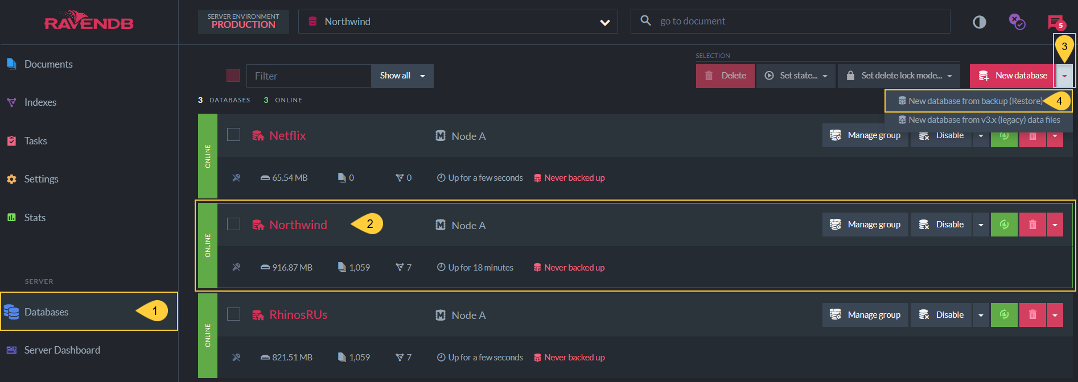Screen dimensions: 1078x382
Task: Expand the Disable arrow in Northwind row
Action: (x=981, y=225)
